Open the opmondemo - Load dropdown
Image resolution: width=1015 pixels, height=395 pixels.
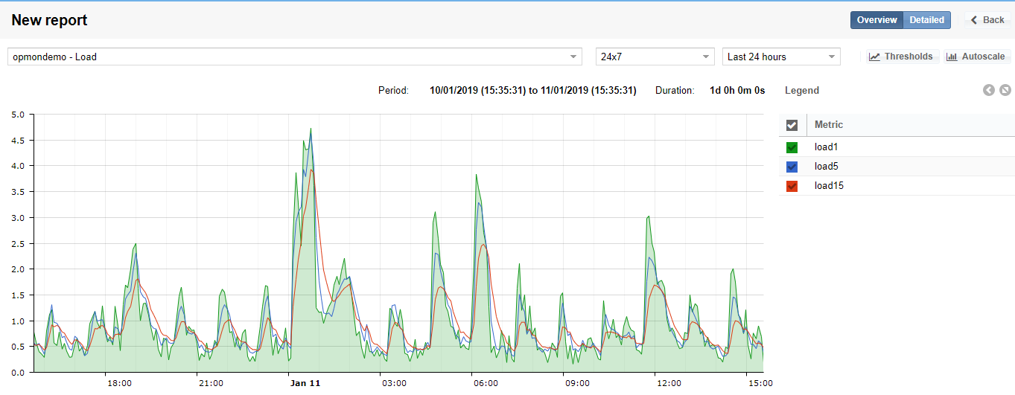point(295,57)
